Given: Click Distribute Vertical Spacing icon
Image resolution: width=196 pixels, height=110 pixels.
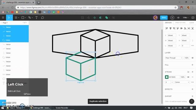Looking at the screenshot, I should [193, 28].
